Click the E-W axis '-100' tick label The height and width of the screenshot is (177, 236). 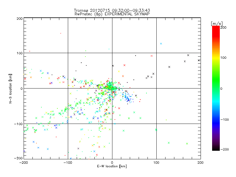pyautogui.click(x=68, y=163)
